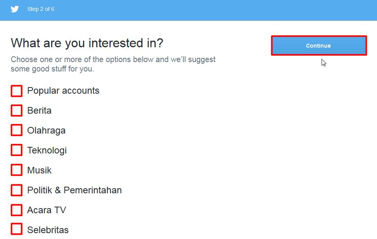377x239 pixels.
Task: Click the 'Olahraga' label text
Action: point(46,130)
